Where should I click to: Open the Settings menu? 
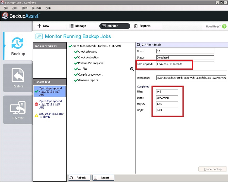(x=36, y=8)
